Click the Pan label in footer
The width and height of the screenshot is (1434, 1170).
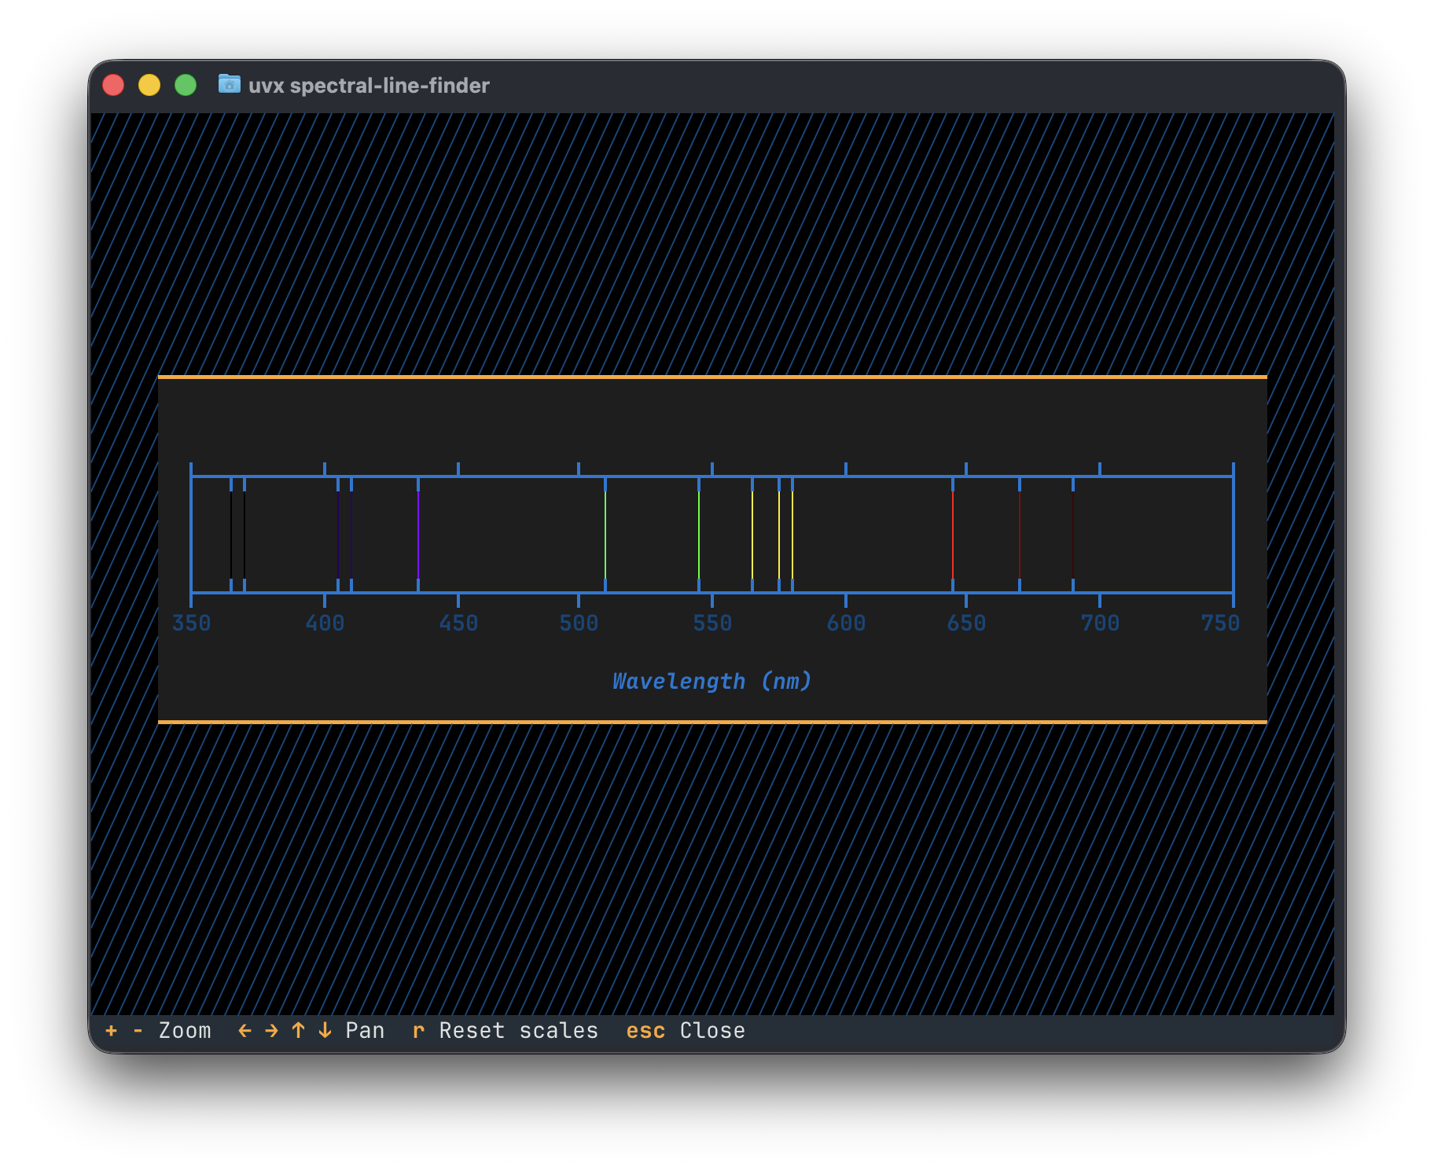click(365, 1030)
